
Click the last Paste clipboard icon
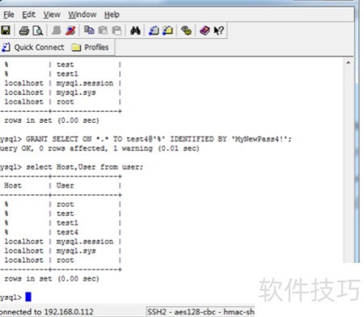(x=116, y=31)
